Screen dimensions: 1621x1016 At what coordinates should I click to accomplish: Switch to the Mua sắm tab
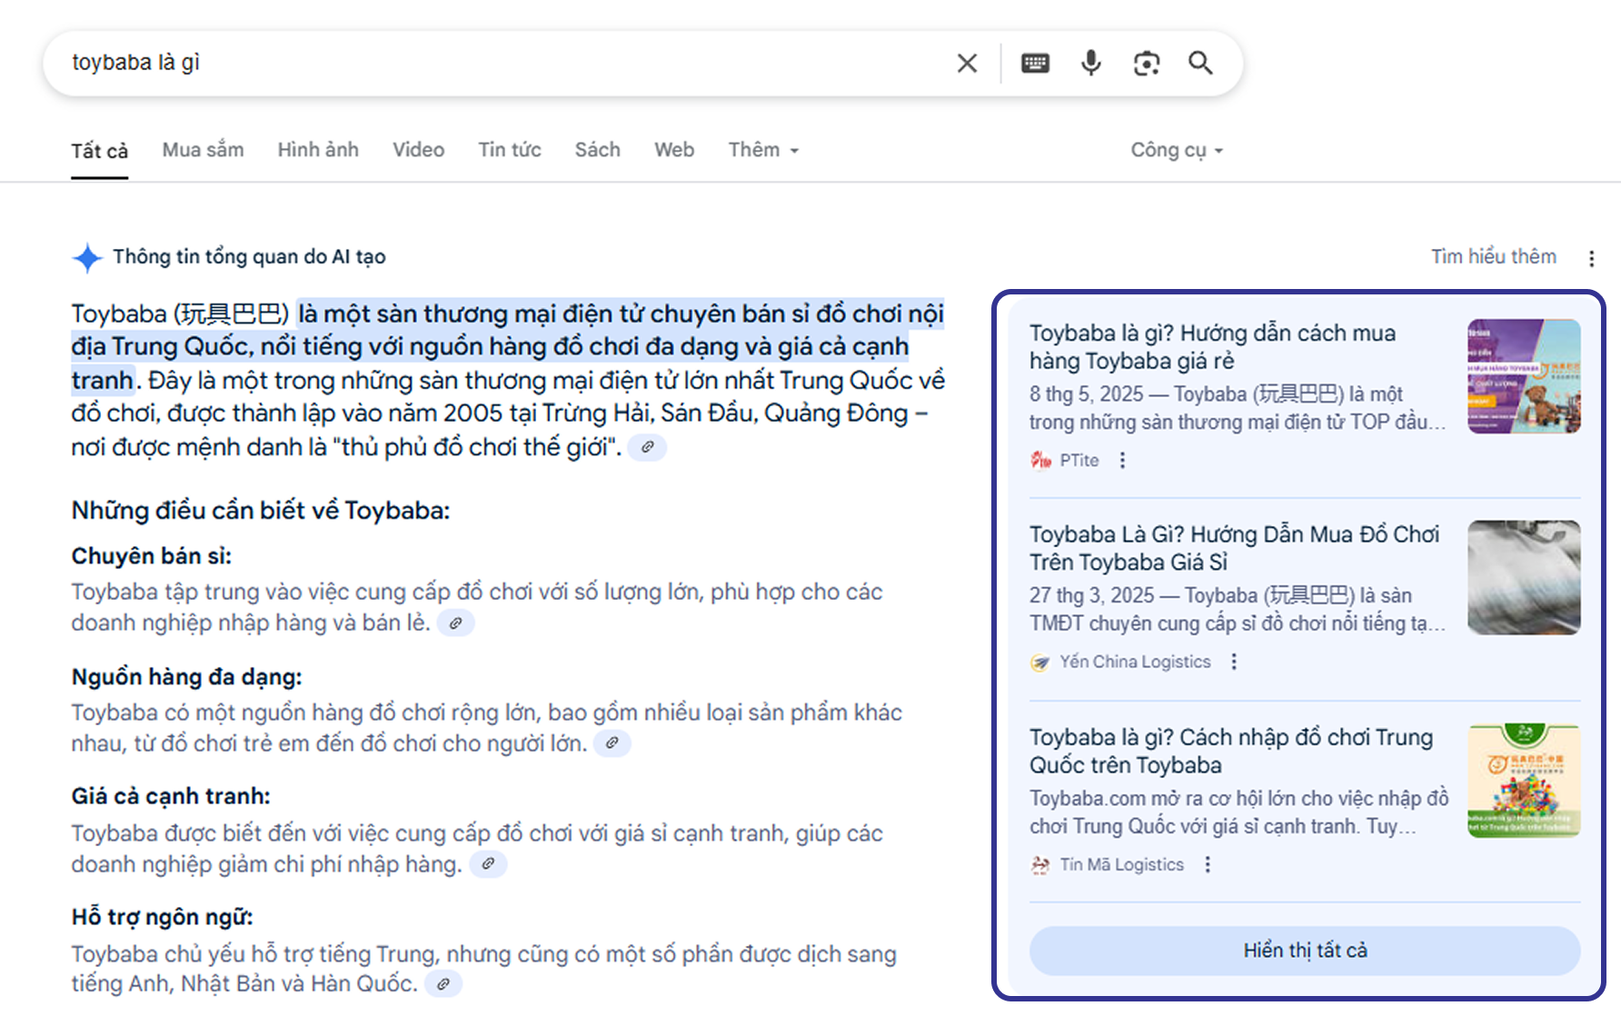(x=203, y=150)
